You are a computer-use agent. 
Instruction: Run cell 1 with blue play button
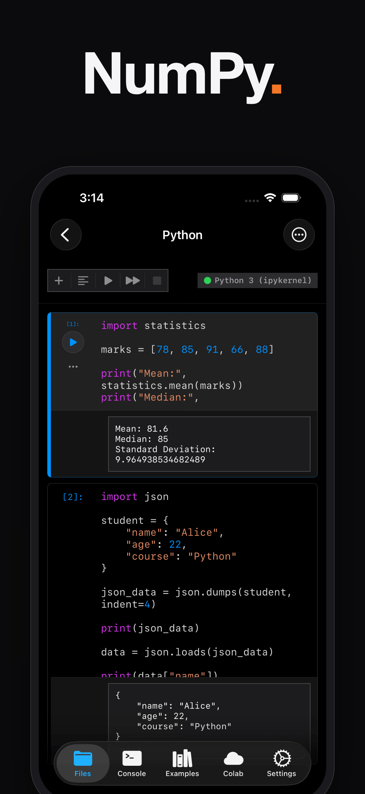pyautogui.click(x=73, y=342)
